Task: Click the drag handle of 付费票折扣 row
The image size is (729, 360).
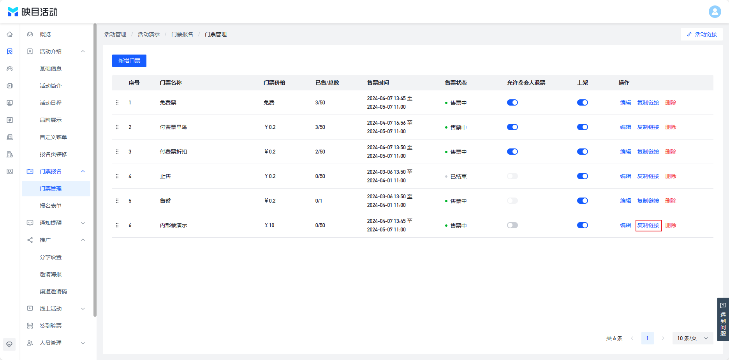Action: click(117, 152)
